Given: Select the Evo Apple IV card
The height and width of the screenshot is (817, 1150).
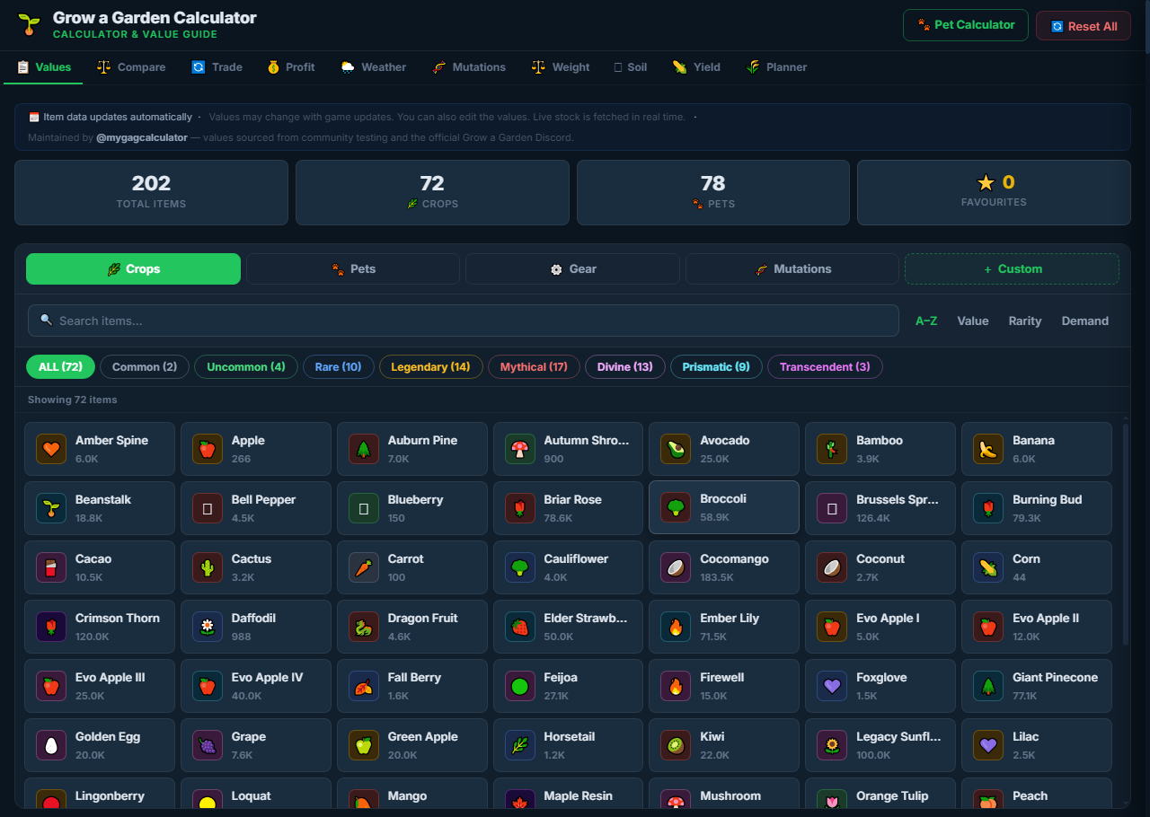Looking at the screenshot, I should (256, 686).
